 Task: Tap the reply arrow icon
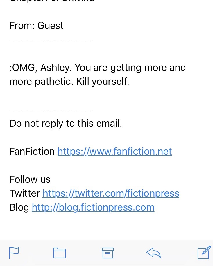click(x=153, y=253)
